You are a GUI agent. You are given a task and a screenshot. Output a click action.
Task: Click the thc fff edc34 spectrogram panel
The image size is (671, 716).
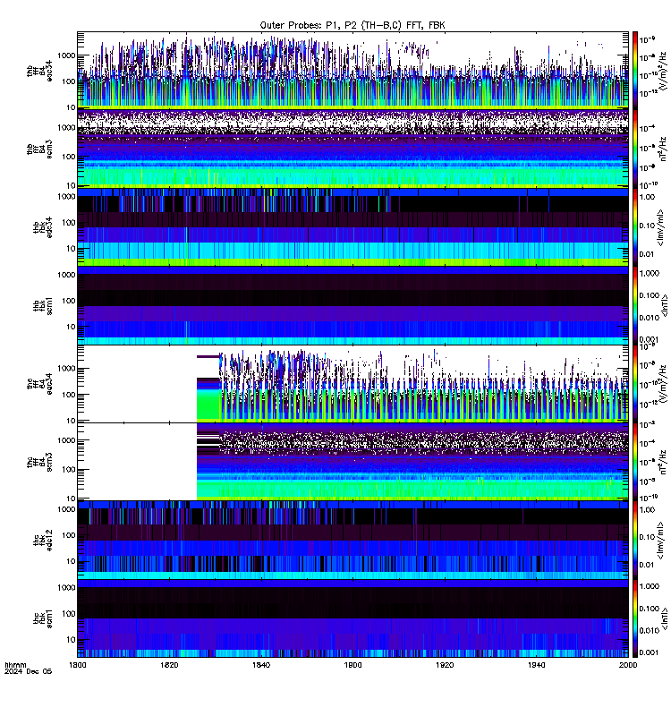352,384
